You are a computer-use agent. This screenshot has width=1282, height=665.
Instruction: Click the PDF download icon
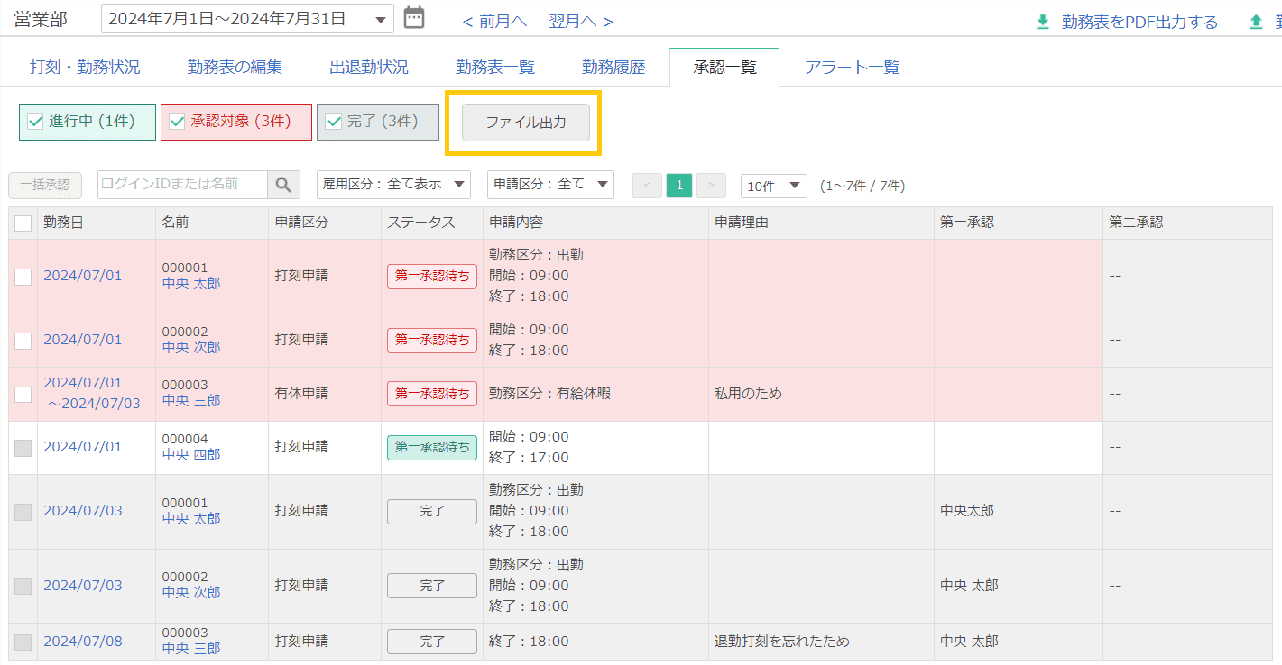1043,22
